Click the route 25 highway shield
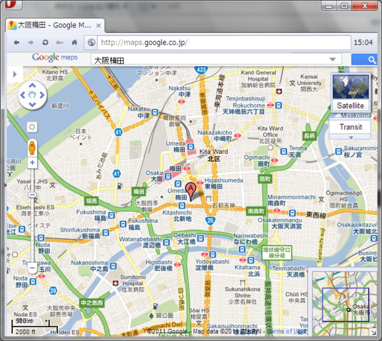This screenshot has width=382, height=341. (x=210, y=221)
